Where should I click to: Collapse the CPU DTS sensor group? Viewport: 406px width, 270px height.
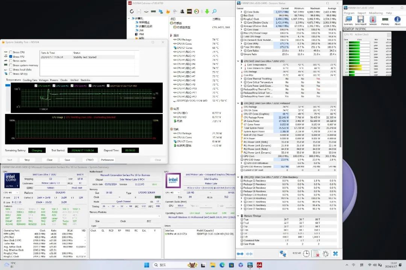(238, 61)
